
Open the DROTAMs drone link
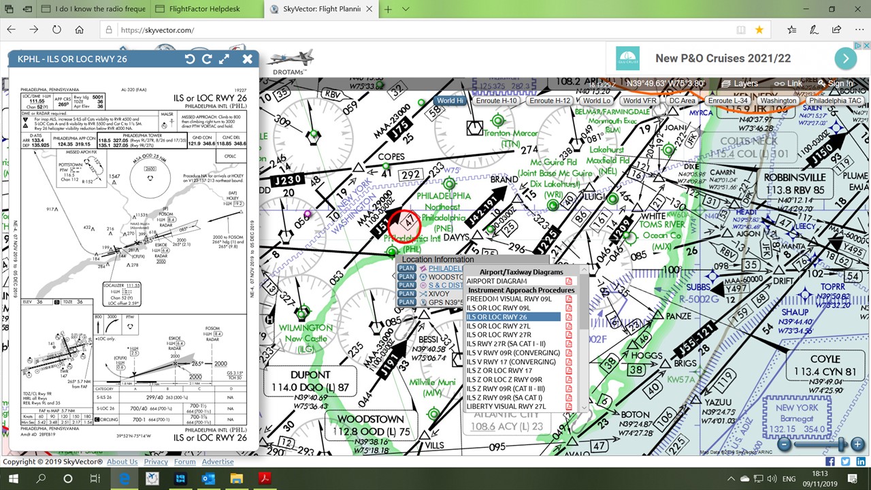tap(291, 62)
